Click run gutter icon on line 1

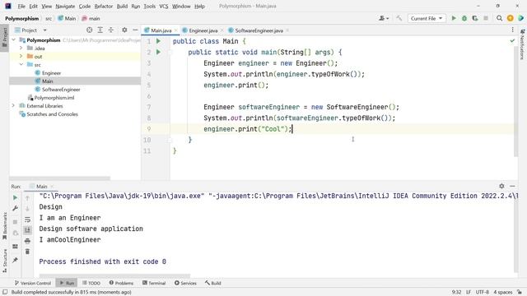158,41
